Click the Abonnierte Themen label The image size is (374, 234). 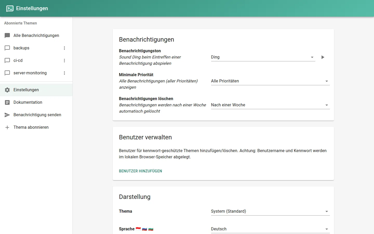[21, 23]
